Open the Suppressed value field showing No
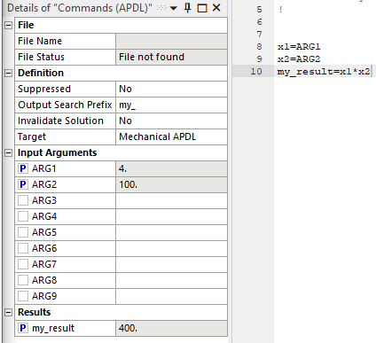The width and height of the screenshot is (376, 343). pos(171,89)
